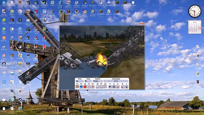Click the Debris value field
Viewport: 204px width, 115px height.
(x=98, y=81)
